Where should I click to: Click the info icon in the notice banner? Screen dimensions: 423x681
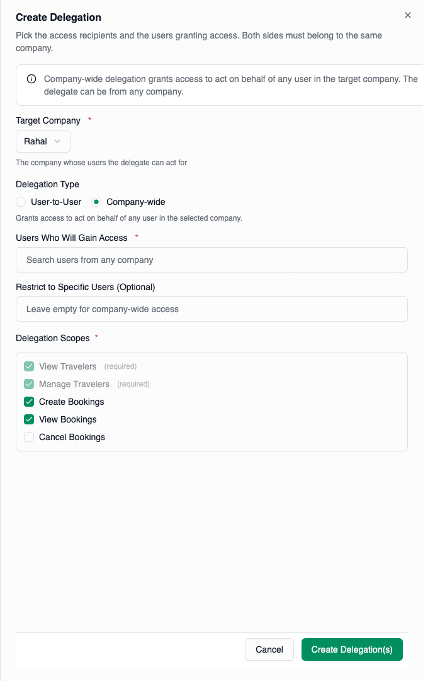tap(30, 79)
